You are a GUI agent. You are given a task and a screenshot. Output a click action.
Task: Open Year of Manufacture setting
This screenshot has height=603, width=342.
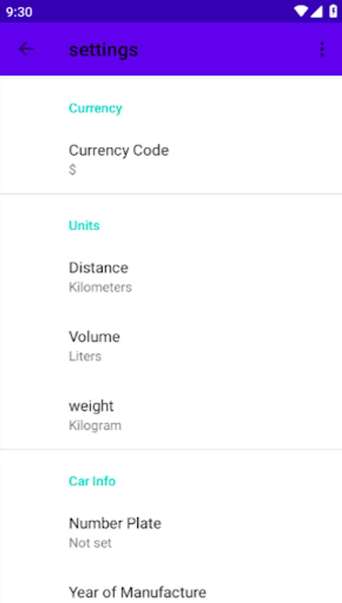[138, 592]
